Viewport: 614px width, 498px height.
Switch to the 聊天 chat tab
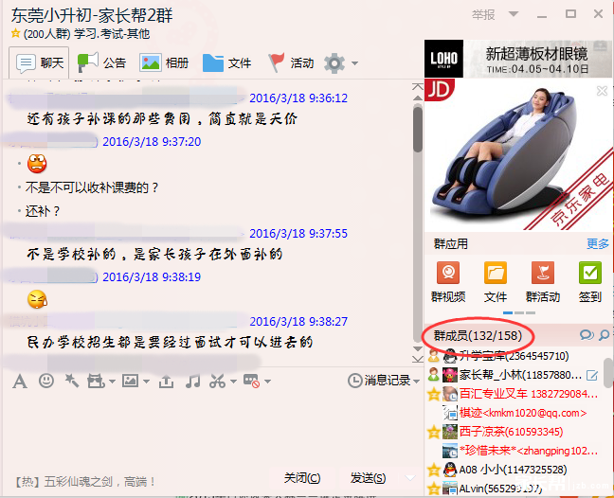point(39,62)
